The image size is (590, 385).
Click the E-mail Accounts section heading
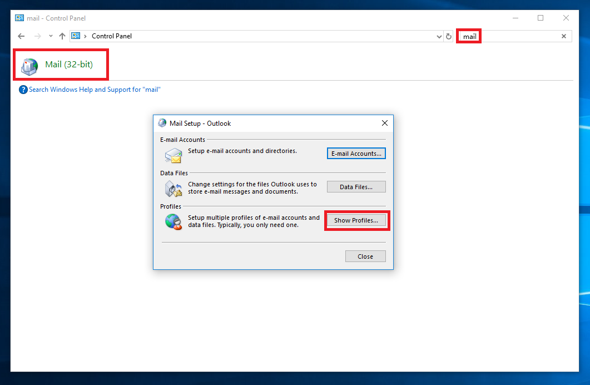pyautogui.click(x=182, y=140)
